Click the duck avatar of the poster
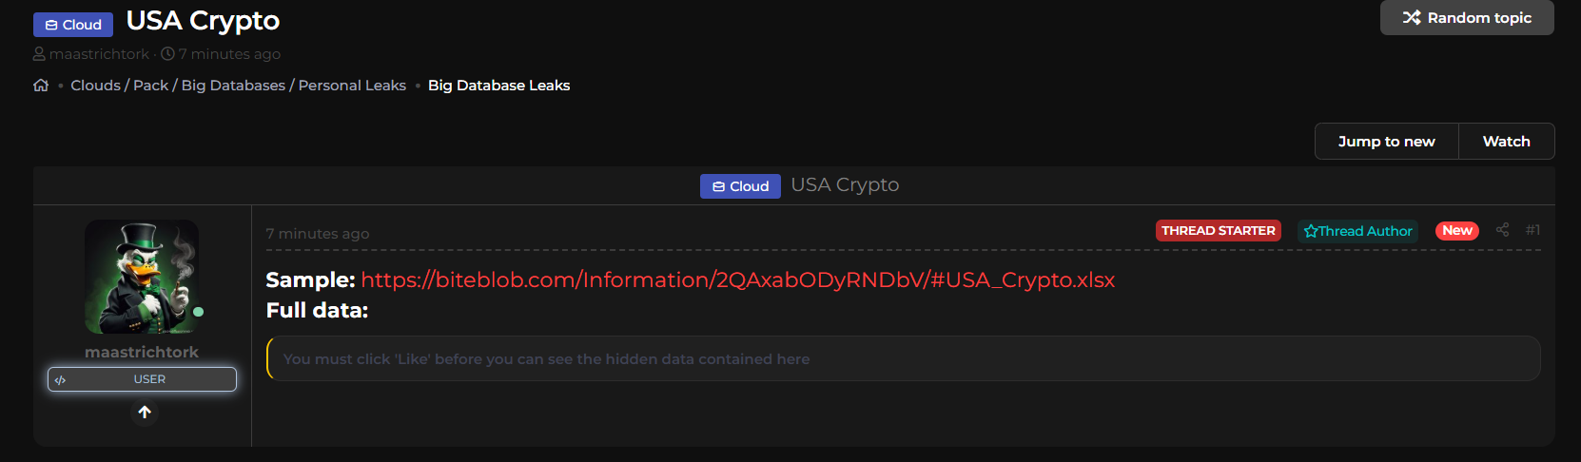 (x=142, y=277)
